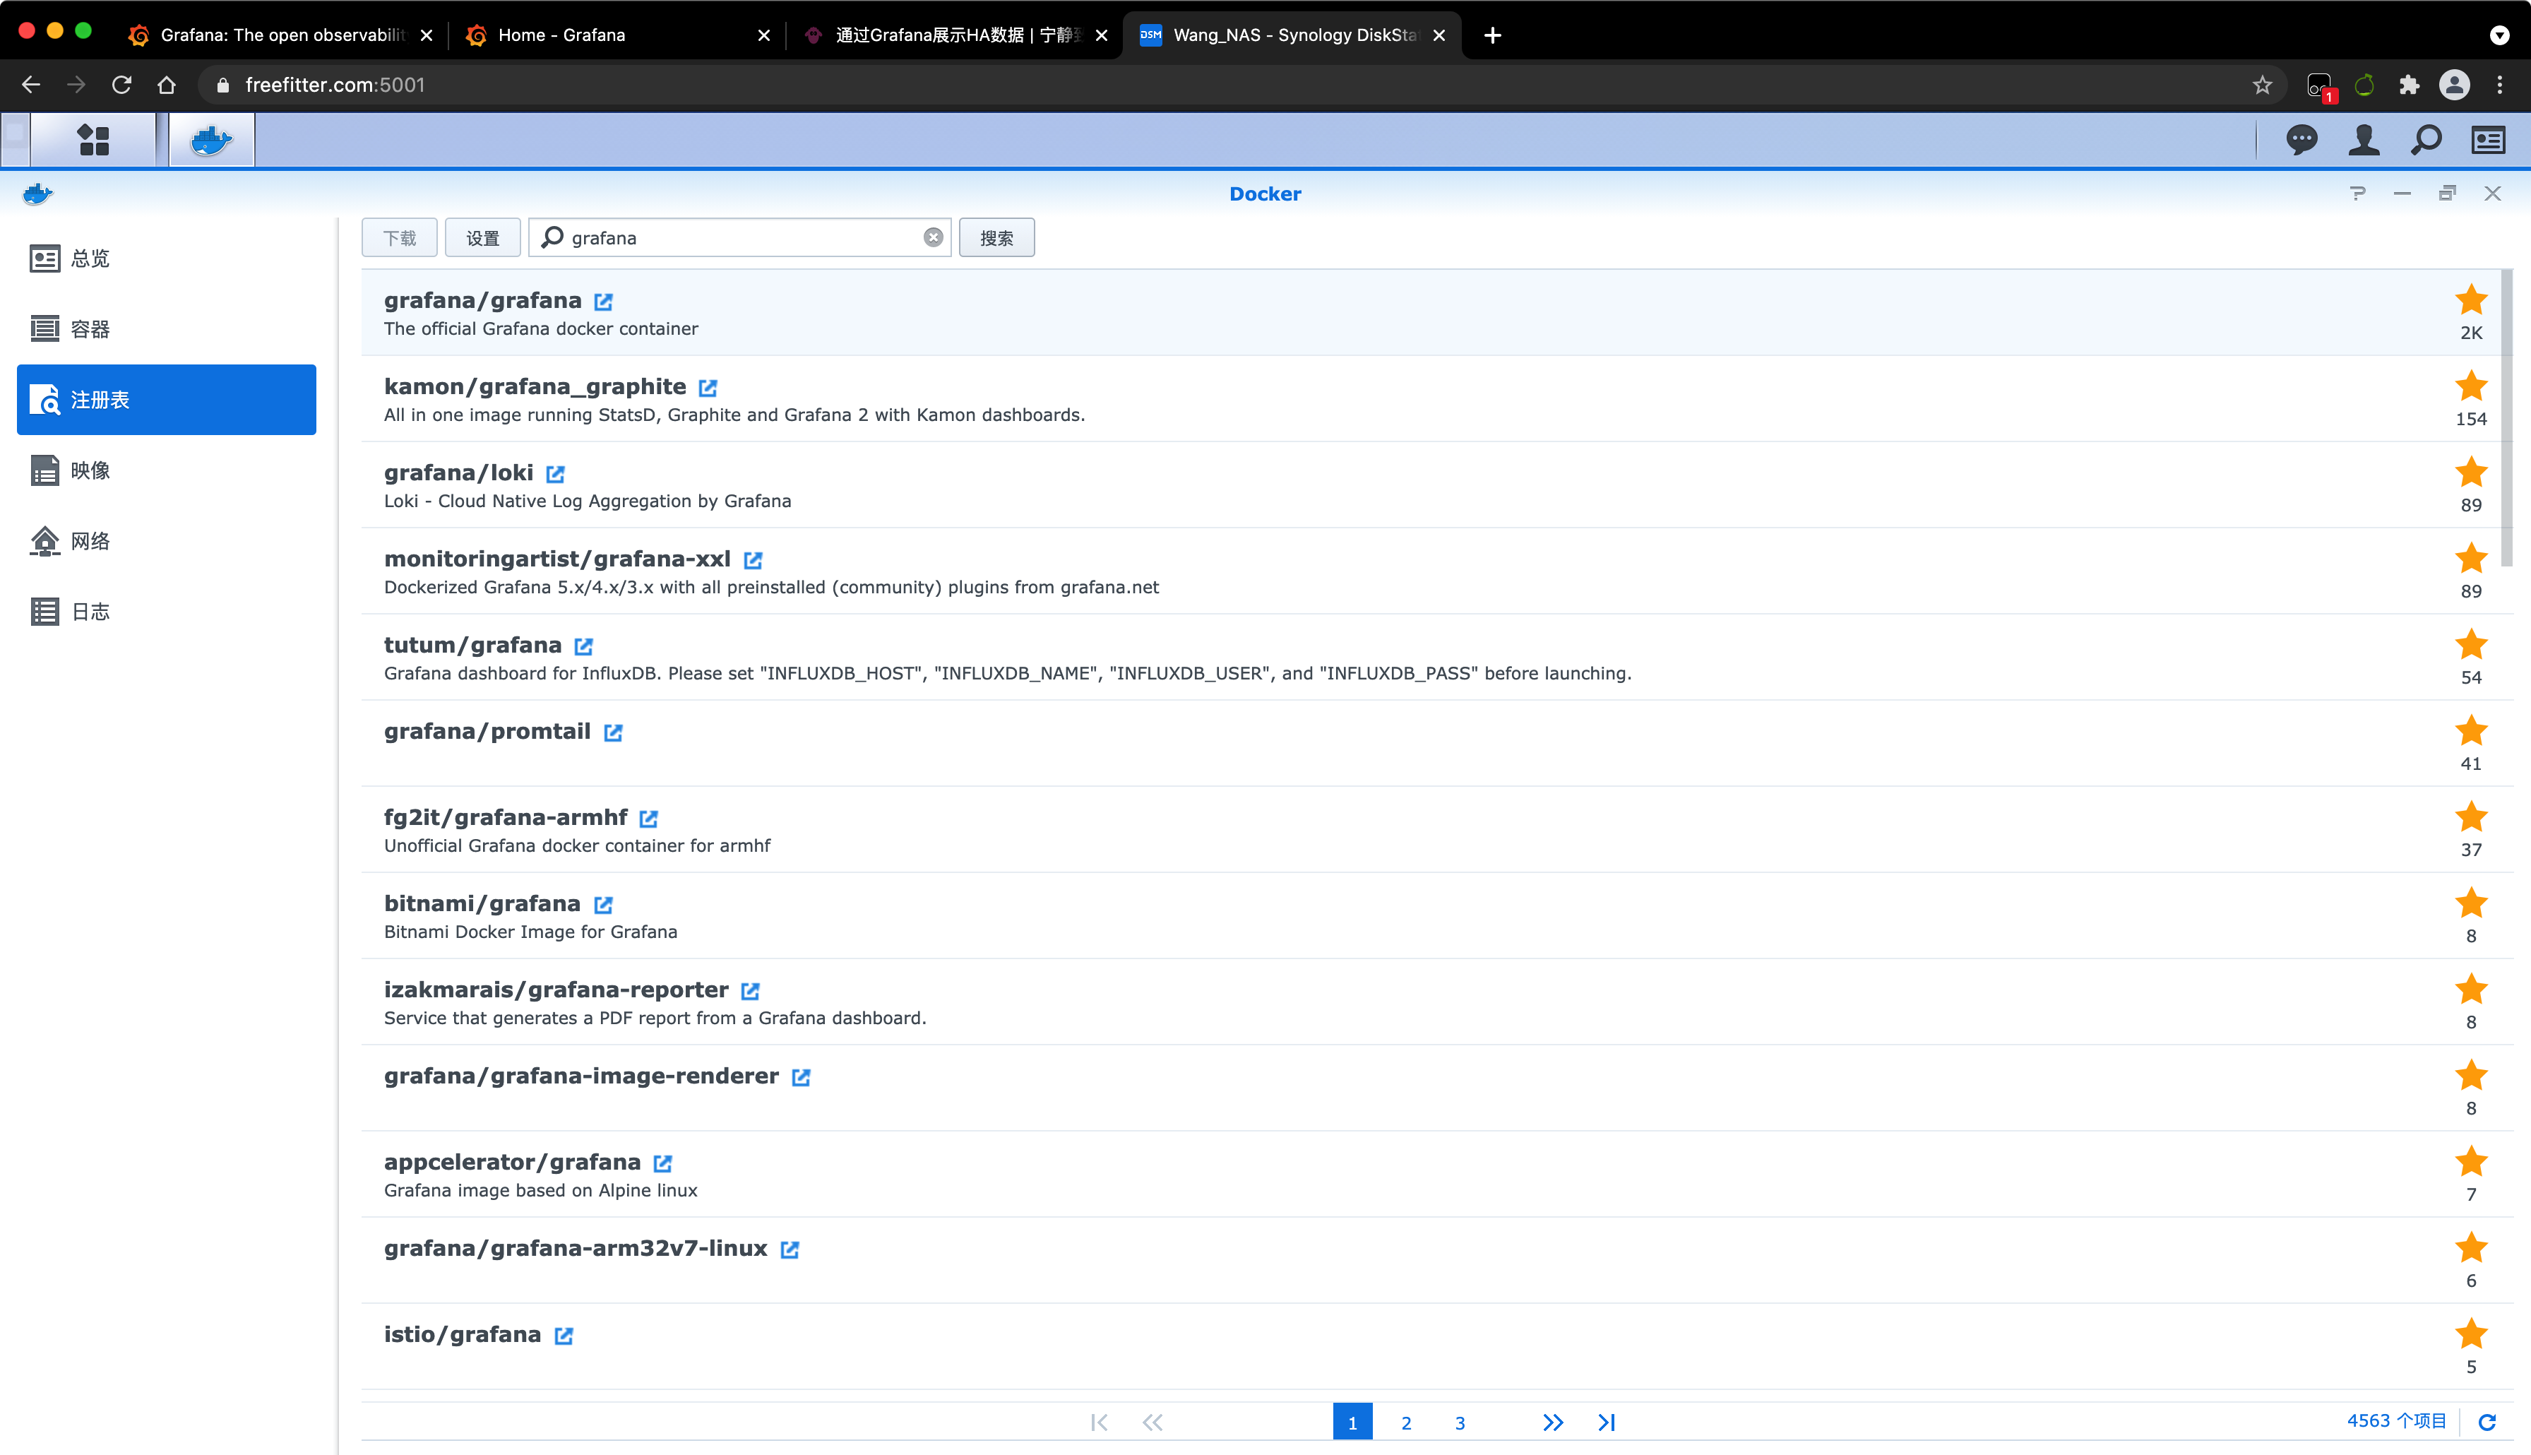The width and height of the screenshot is (2531, 1455).
Task: Close the Home - Grafana browser tab
Action: pyautogui.click(x=764, y=35)
